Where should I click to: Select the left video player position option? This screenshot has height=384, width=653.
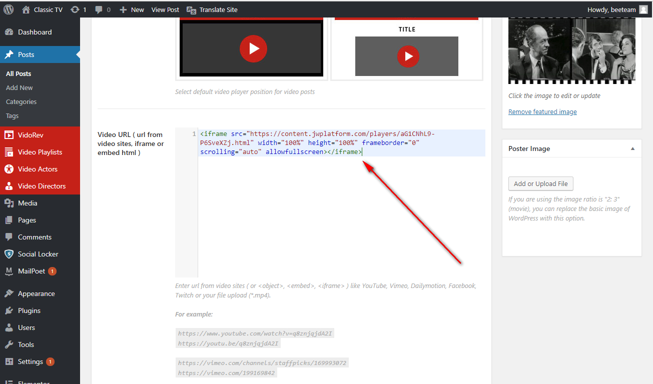coord(252,49)
